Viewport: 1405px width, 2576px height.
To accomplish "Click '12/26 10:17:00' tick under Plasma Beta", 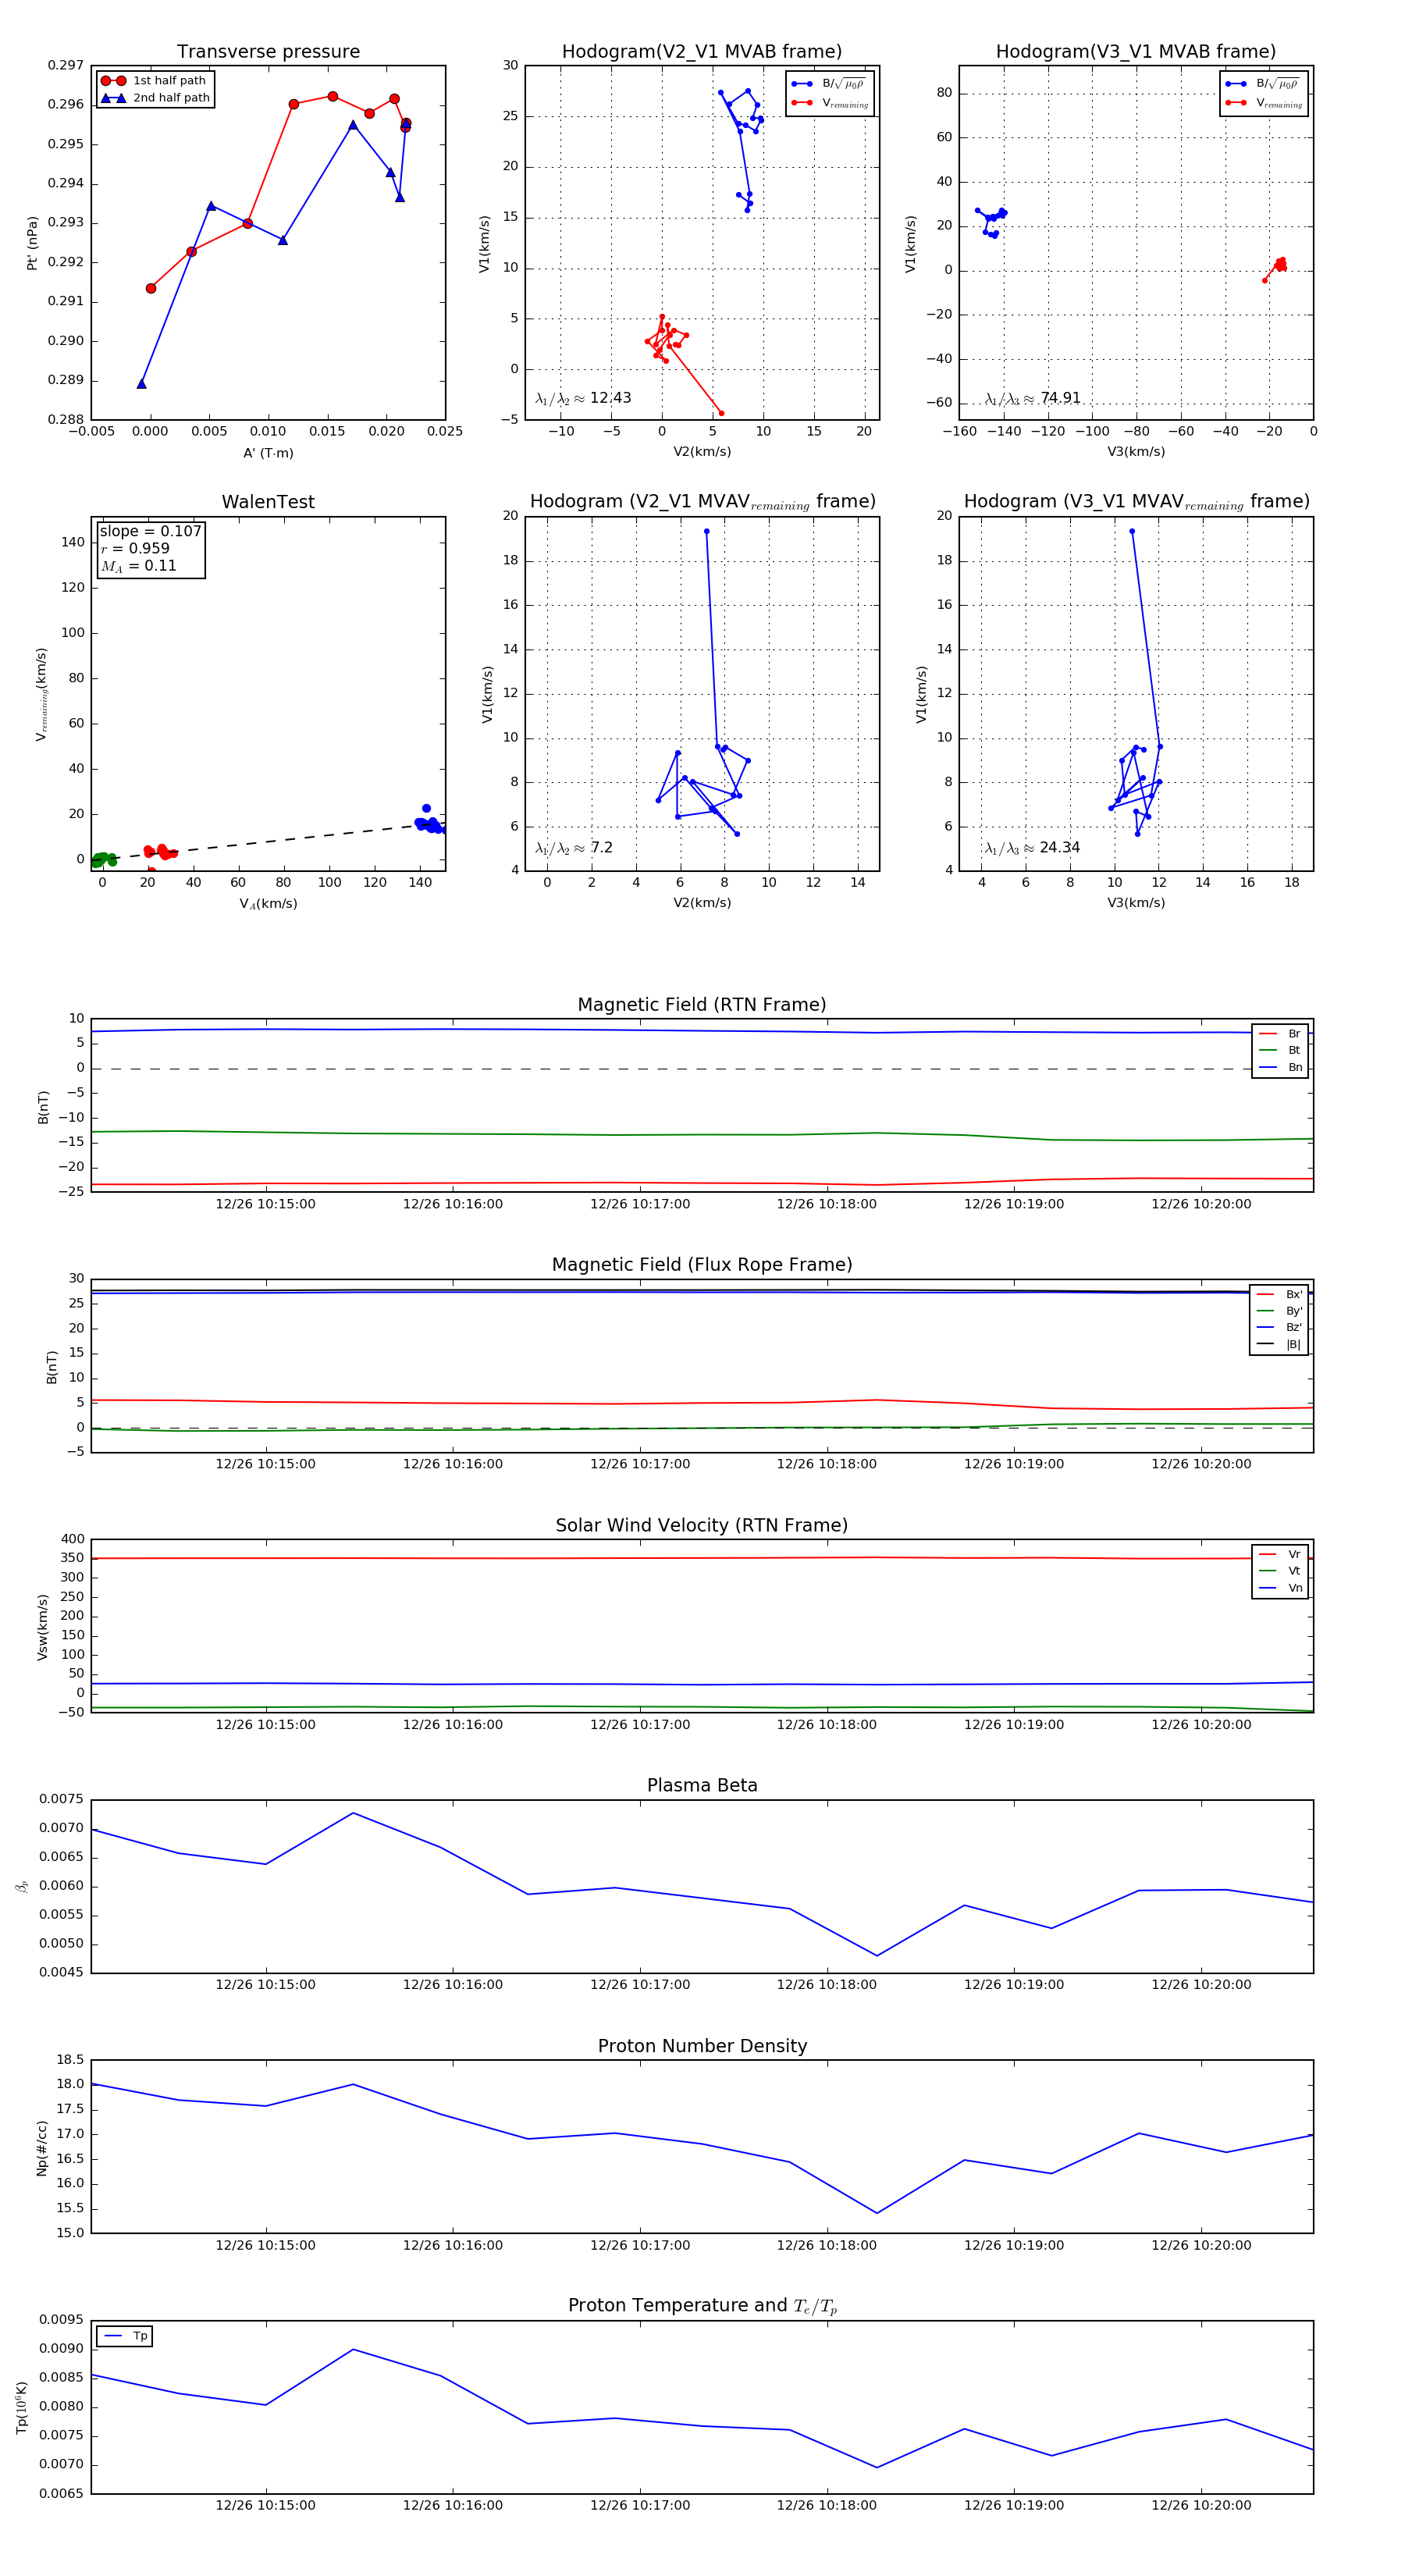I will (640, 1985).
